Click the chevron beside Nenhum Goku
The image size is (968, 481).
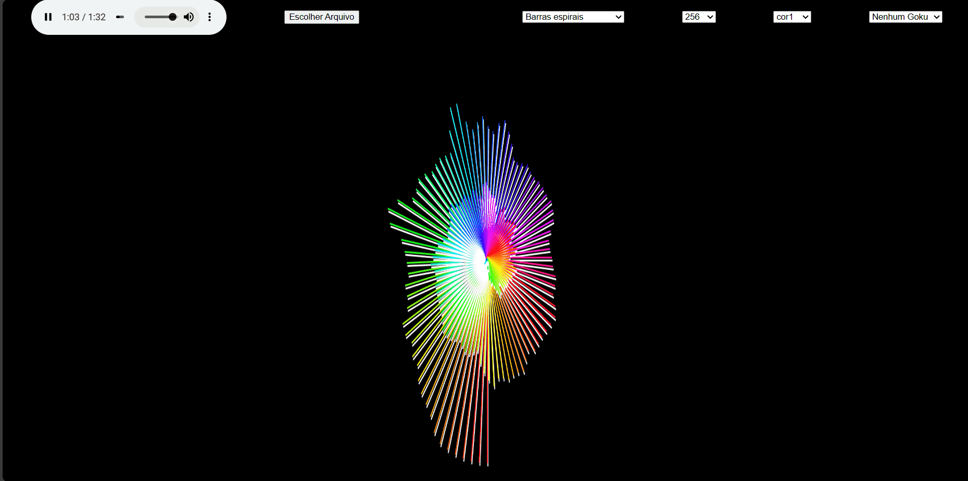[x=936, y=17]
